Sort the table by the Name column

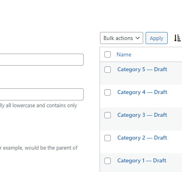point(124,54)
